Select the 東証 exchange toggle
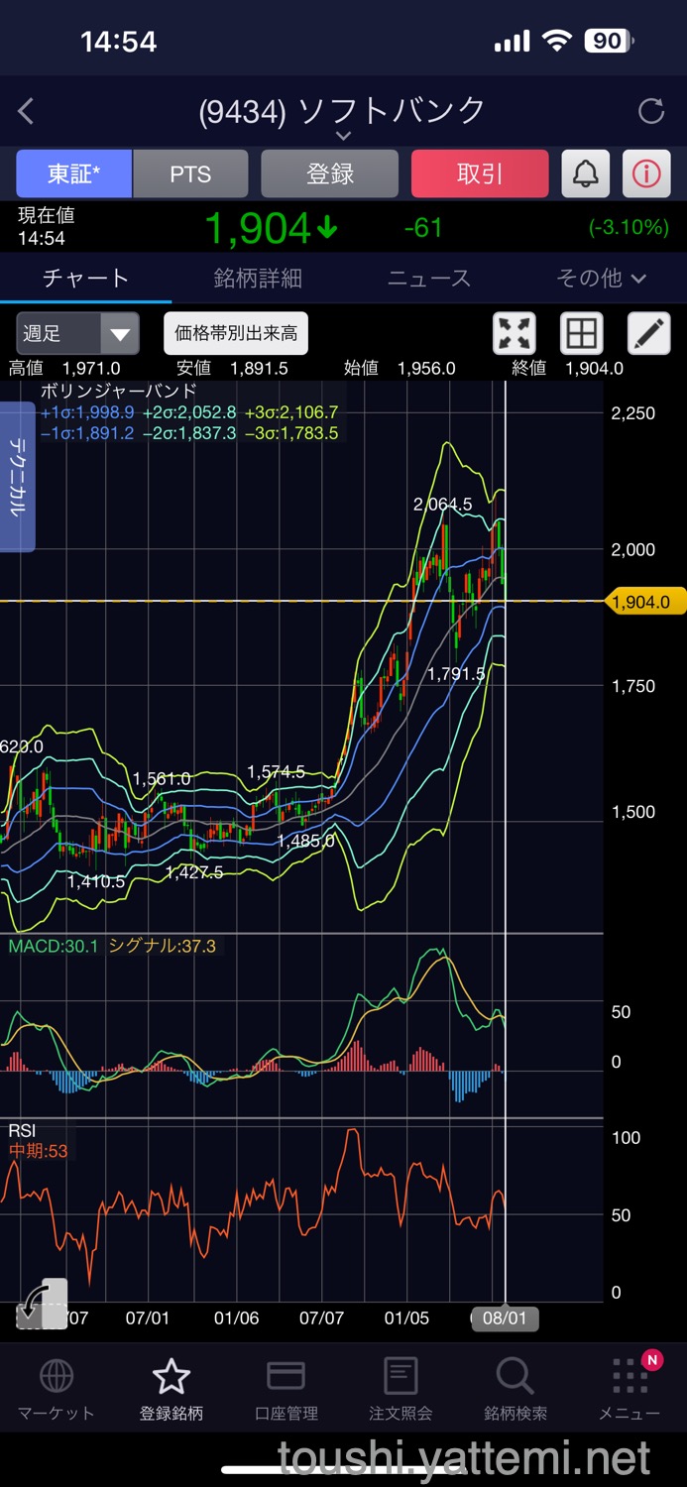 pos(73,174)
